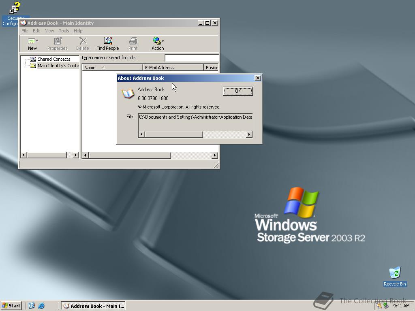Click right arrow of file path scrollbar

click(249, 134)
